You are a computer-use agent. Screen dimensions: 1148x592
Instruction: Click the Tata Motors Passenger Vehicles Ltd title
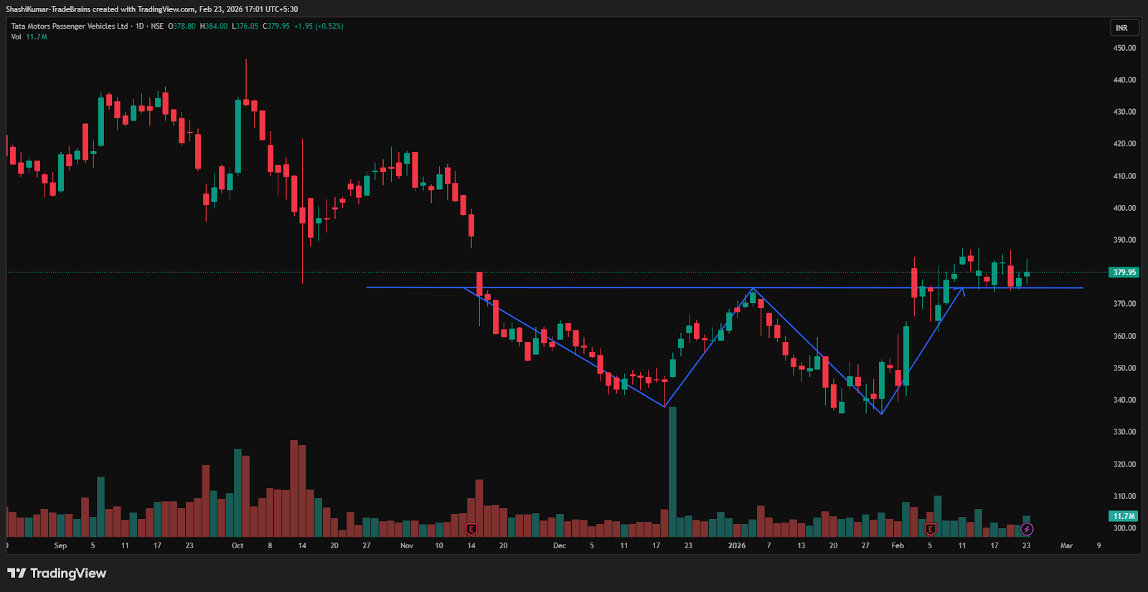tap(70, 27)
